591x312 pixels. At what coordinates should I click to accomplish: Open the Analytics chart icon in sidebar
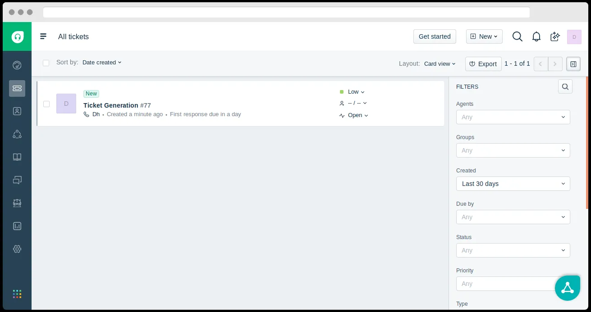click(x=17, y=226)
